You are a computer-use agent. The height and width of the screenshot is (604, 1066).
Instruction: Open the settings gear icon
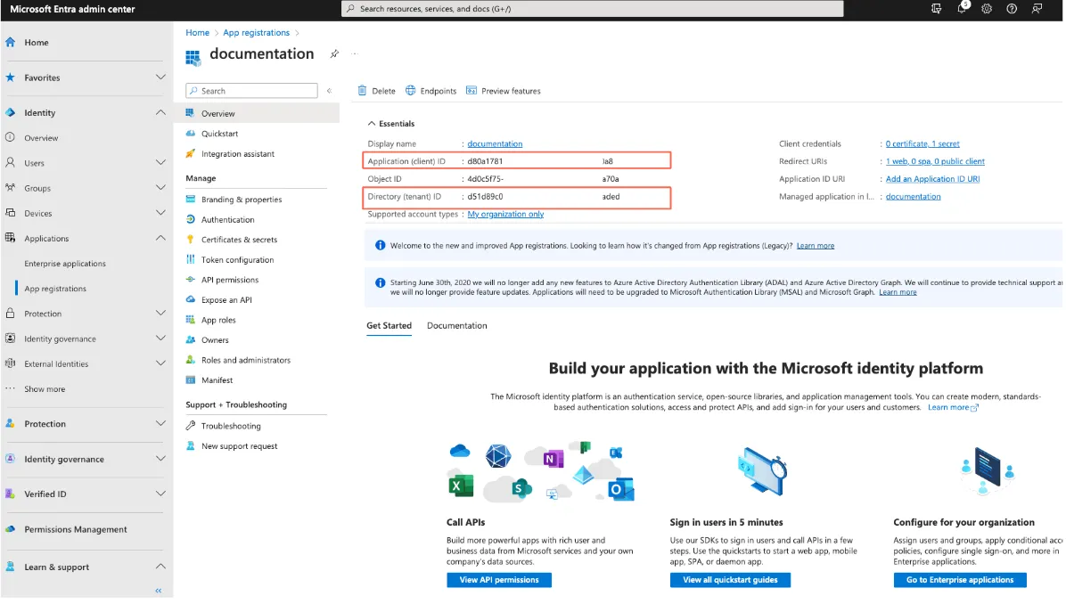[987, 9]
